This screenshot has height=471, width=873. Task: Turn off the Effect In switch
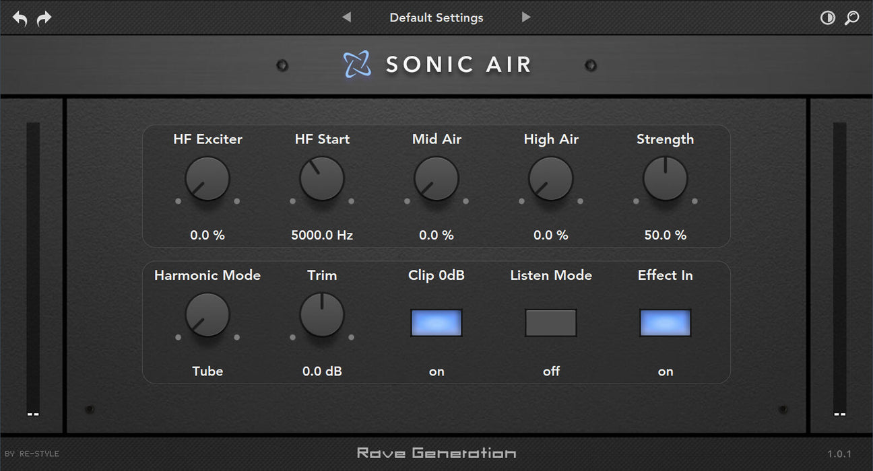click(666, 323)
